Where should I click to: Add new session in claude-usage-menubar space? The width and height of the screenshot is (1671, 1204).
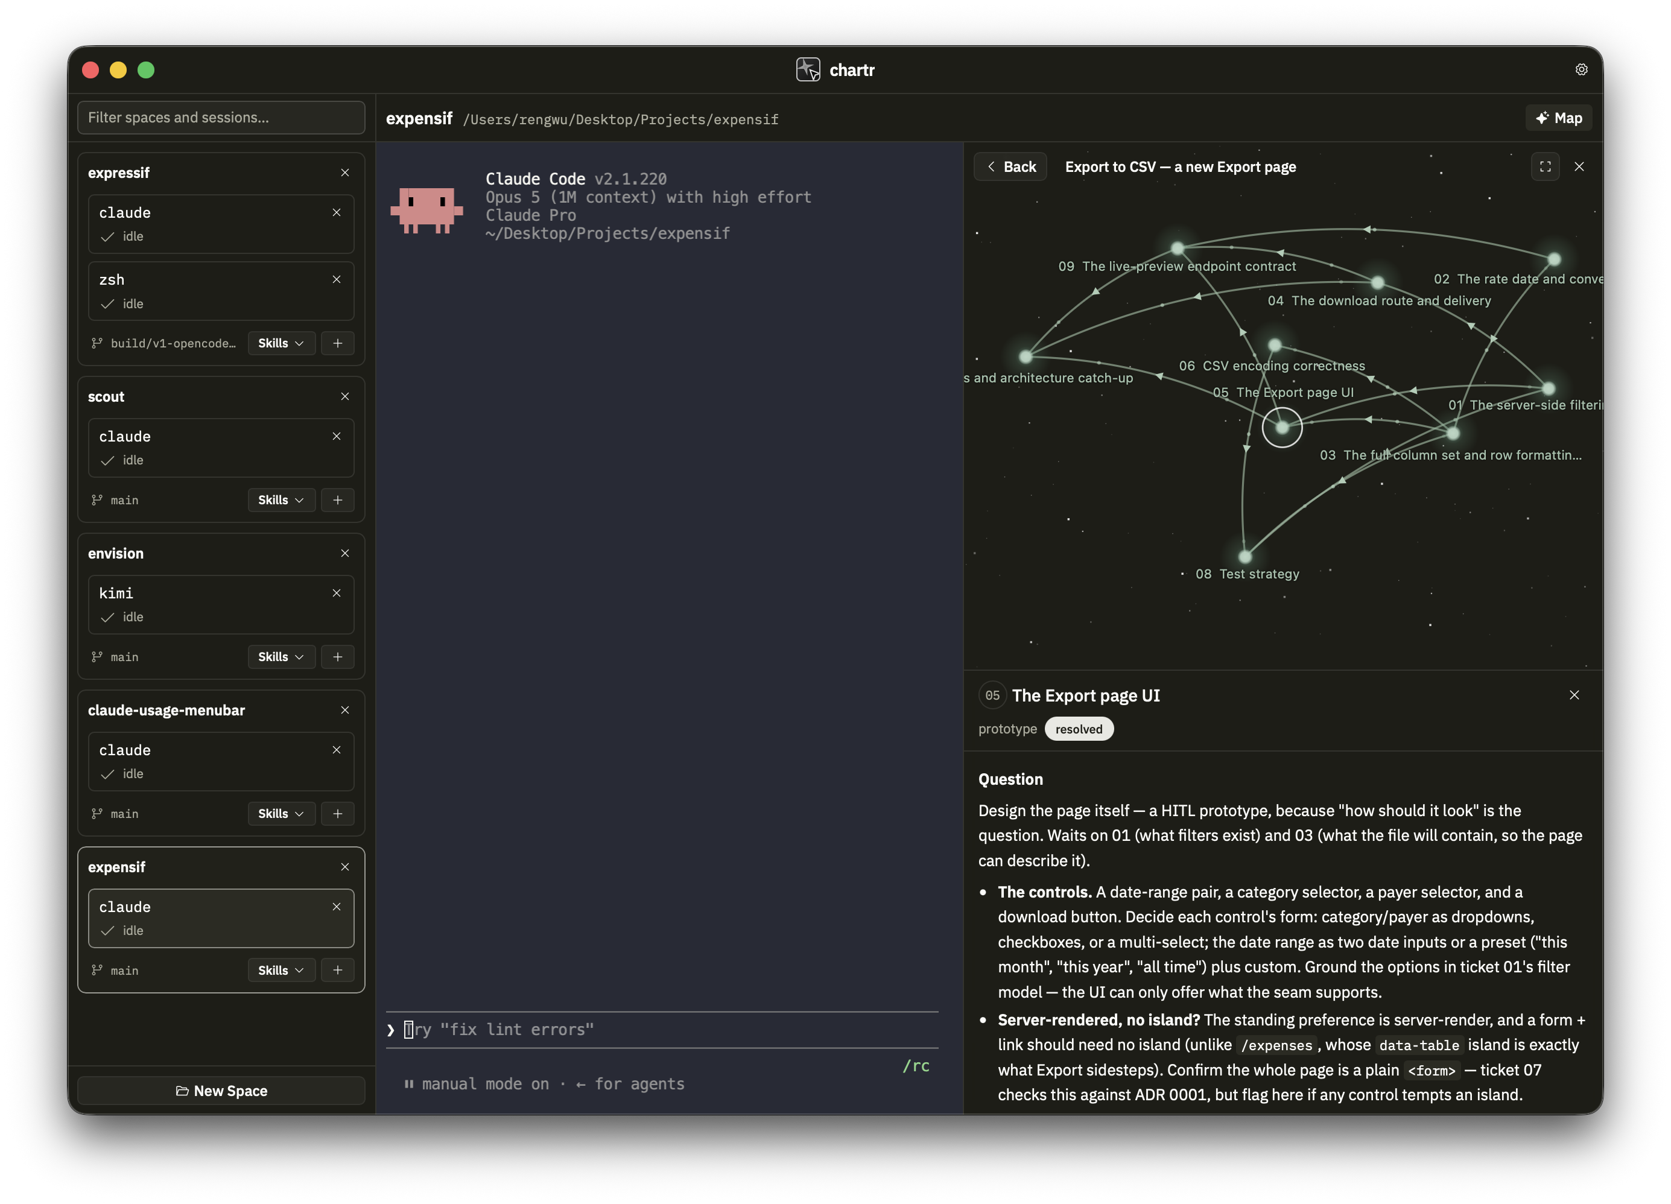(337, 814)
